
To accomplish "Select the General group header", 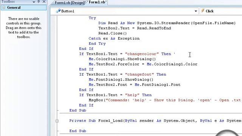I will [23, 8].
